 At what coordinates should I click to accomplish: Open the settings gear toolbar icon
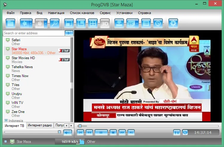tap(173, 23)
